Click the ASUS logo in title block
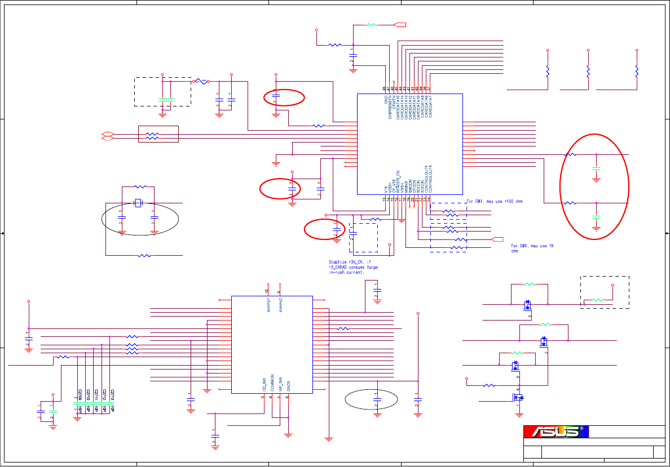Viewport: 670px width, 467px height. point(556,432)
